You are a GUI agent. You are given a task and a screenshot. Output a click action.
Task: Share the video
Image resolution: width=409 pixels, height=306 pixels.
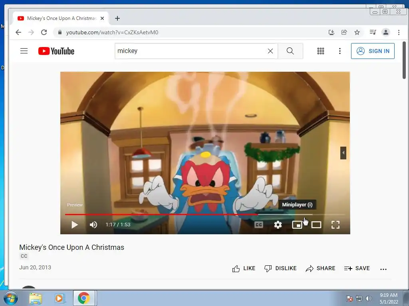click(x=320, y=268)
